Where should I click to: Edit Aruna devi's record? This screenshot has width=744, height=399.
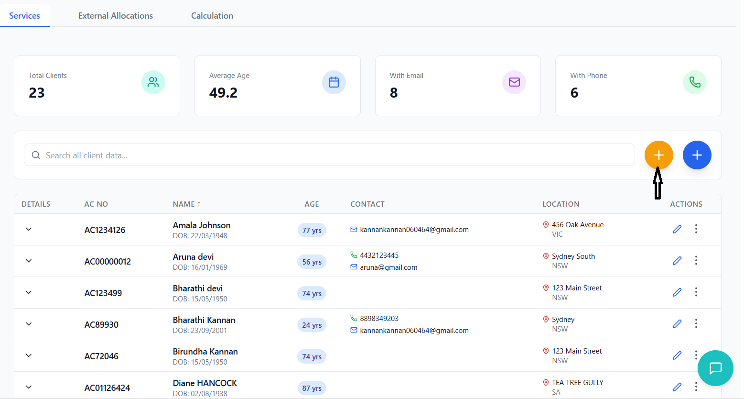tap(677, 261)
